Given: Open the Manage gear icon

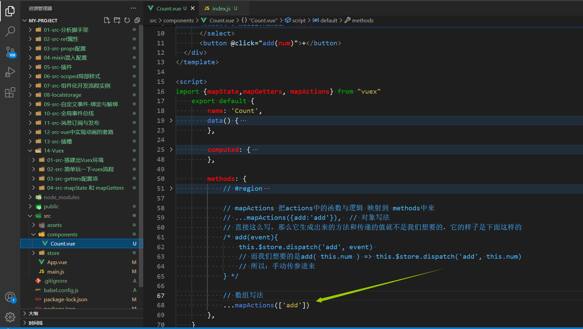Looking at the screenshot, I should point(10,317).
